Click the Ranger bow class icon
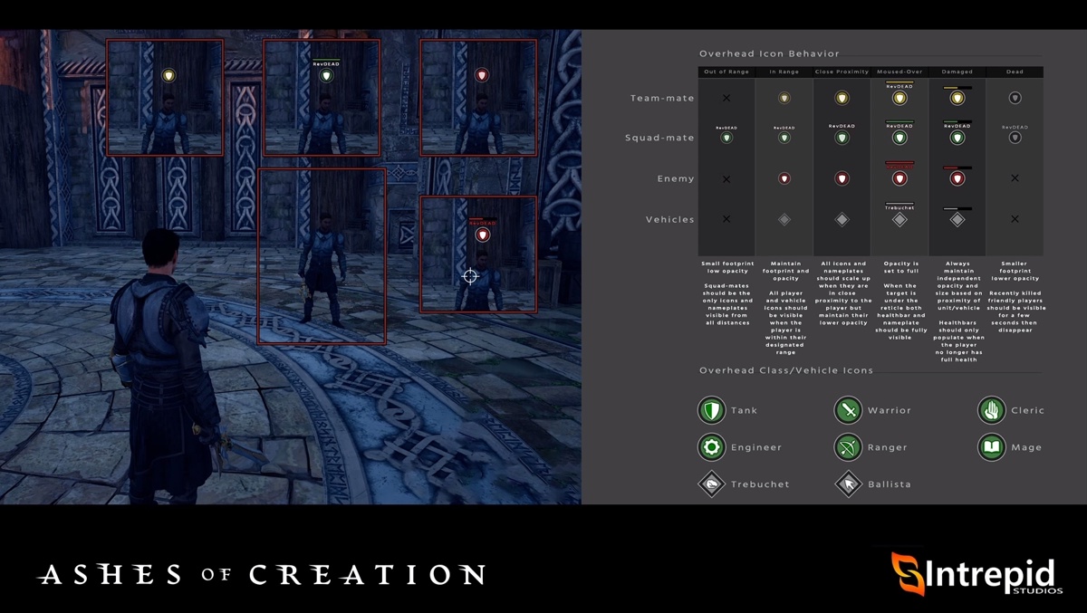 coord(848,447)
